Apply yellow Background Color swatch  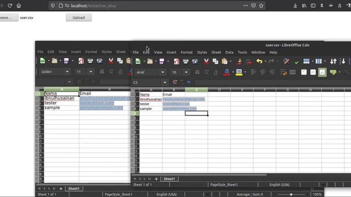[239, 72]
